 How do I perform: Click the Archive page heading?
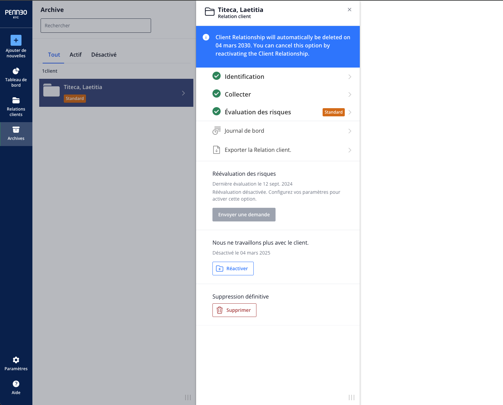[52, 10]
